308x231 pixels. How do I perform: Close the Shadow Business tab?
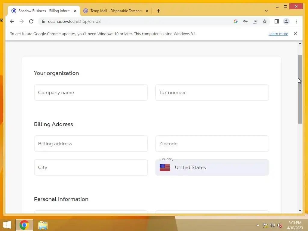75,11
